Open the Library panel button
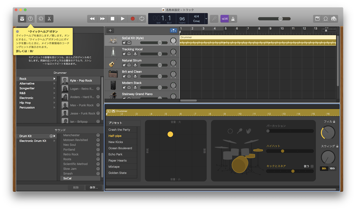The width and height of the screenshot is (356, 210). tap(22, 19)
